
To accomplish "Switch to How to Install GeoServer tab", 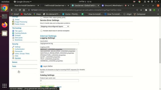I will (25, 5).
